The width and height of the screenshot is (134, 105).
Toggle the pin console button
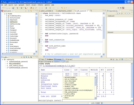[x=120, y=59]
